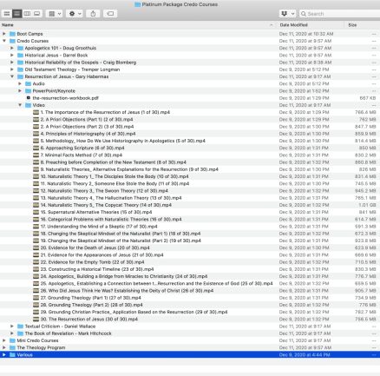380x376 pixels.
Task: Switch to column view in toolbar
Action: click(27, 14)
